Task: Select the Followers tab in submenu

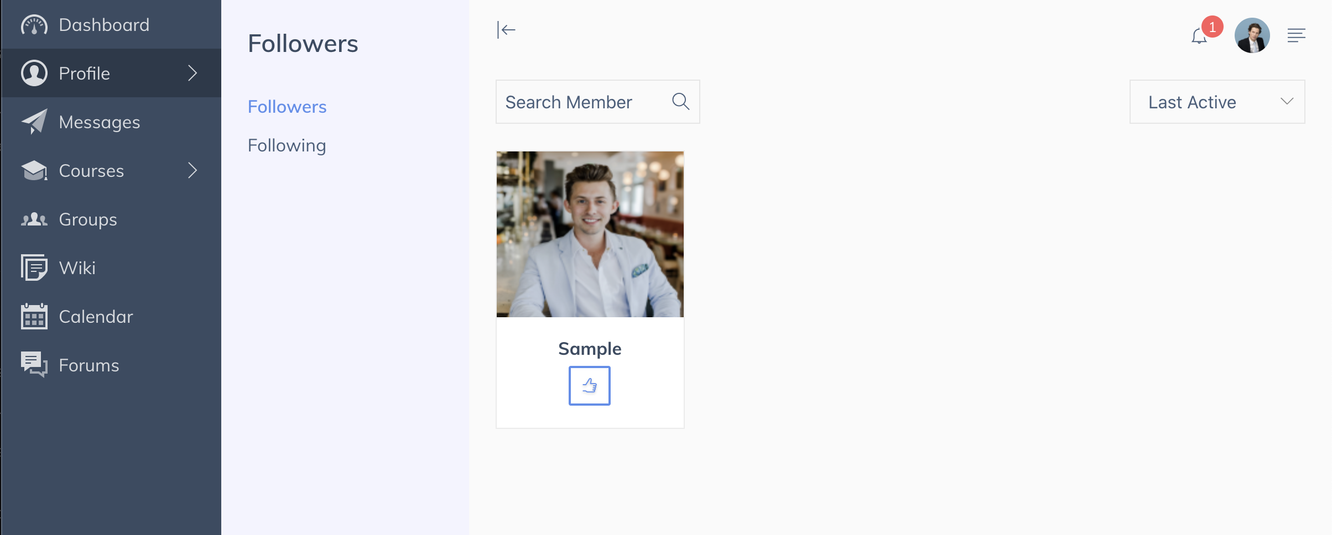Action: pos(287,106)
